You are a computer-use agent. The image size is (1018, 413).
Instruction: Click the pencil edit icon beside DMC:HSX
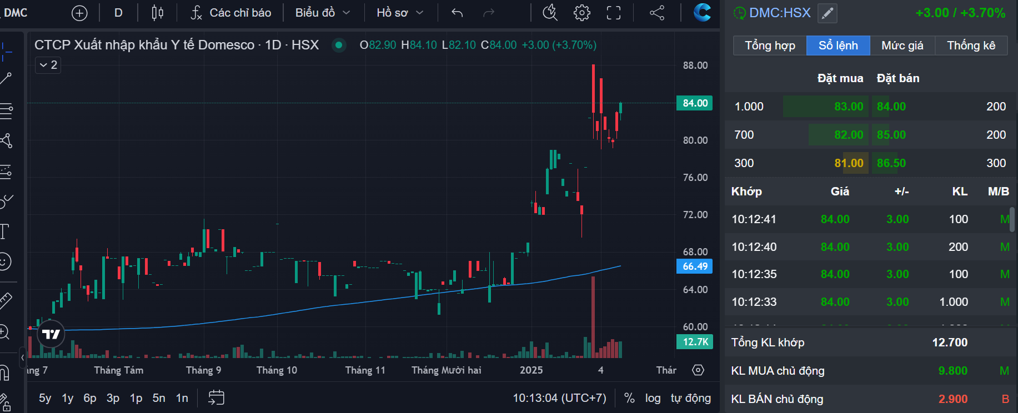pyautogui.click(x=828, y=13)
